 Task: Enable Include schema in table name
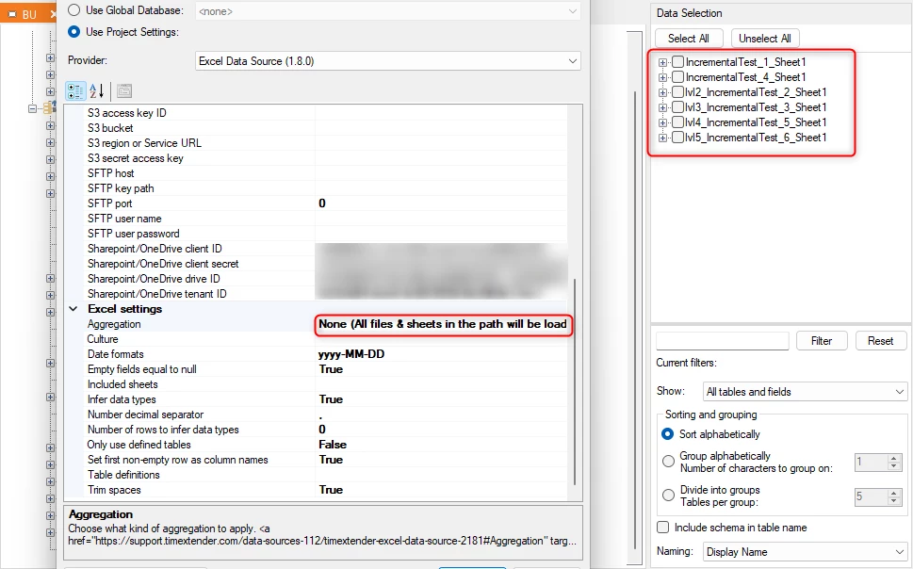coord(662,527)
